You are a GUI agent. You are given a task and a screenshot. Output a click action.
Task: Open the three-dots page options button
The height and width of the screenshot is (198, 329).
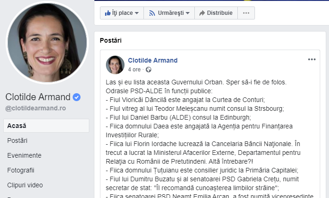tap(246, 13)
